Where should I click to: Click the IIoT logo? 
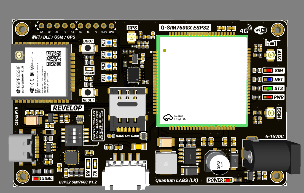[x=273, y=43]
